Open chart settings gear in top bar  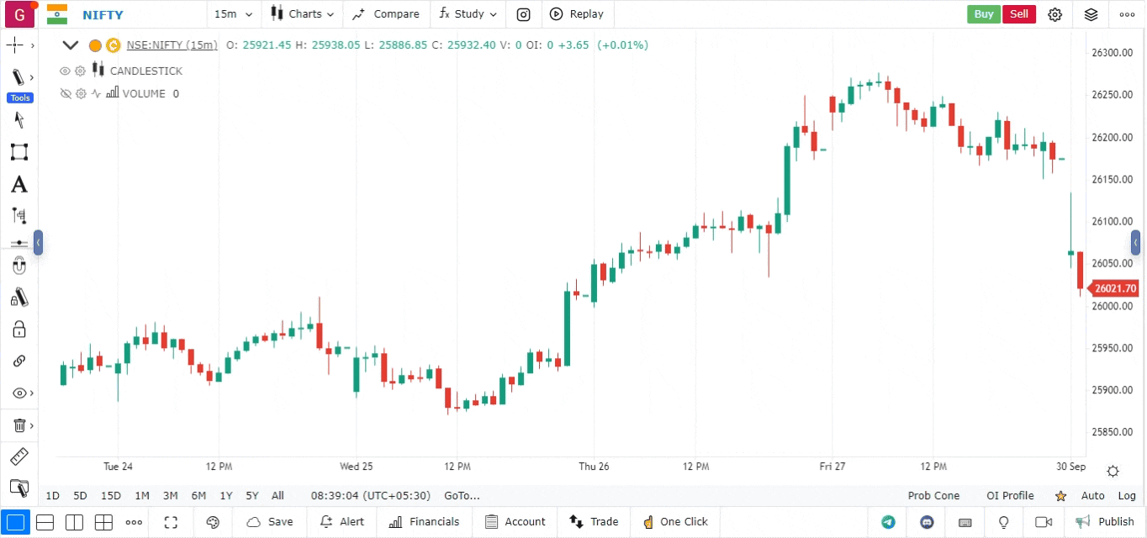pos(1054,14)
